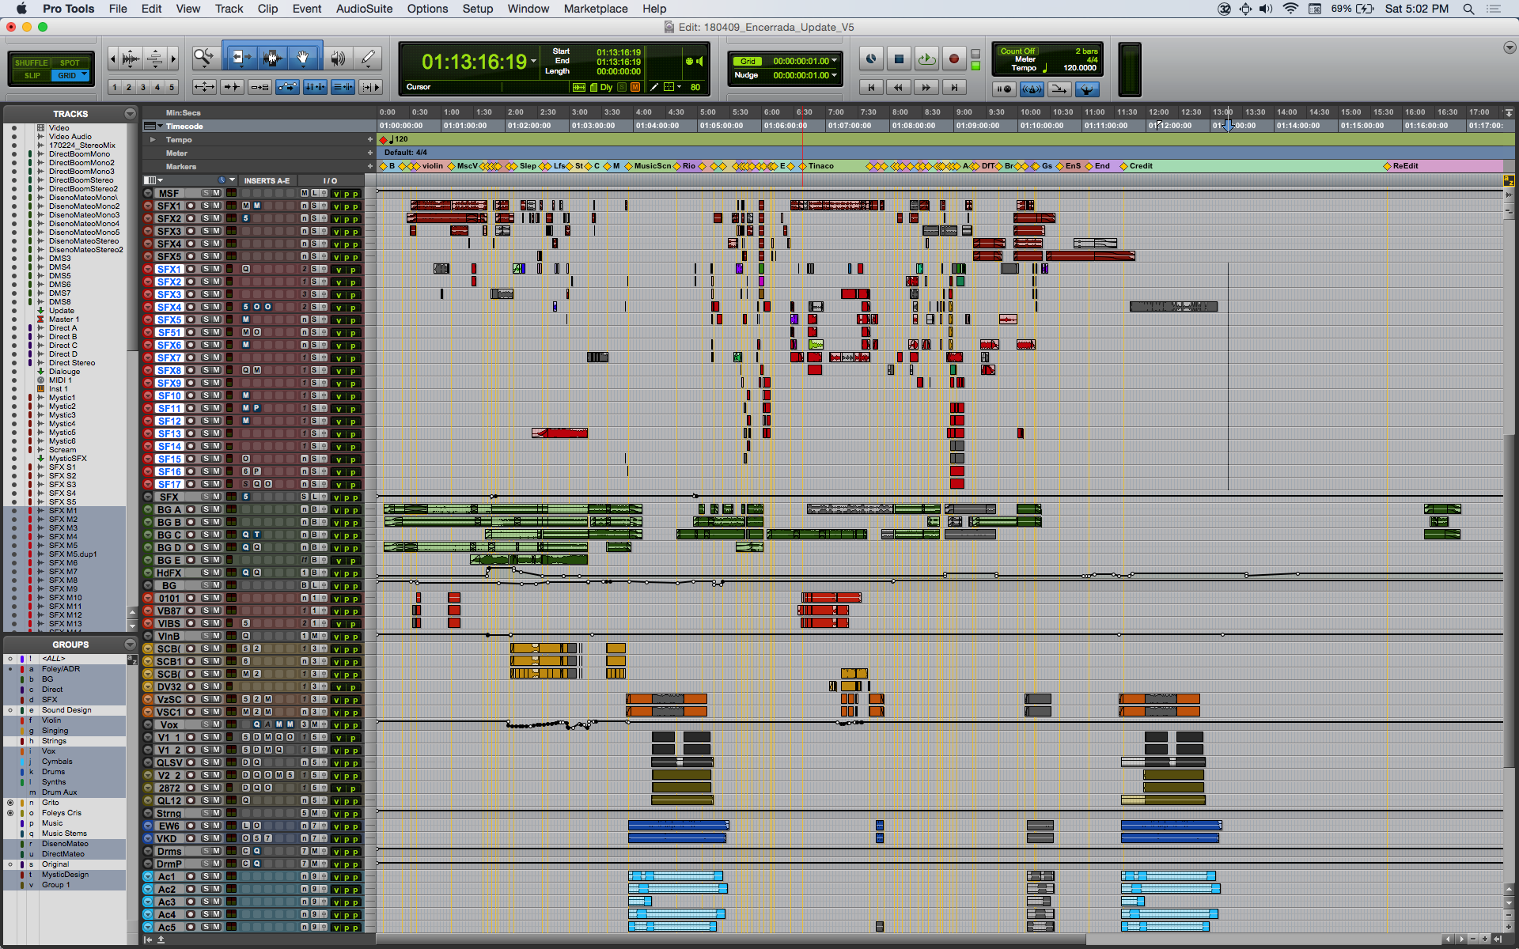Mute the first gray SFX2 track
1519x949 pixels.
[x=216, y=218]
